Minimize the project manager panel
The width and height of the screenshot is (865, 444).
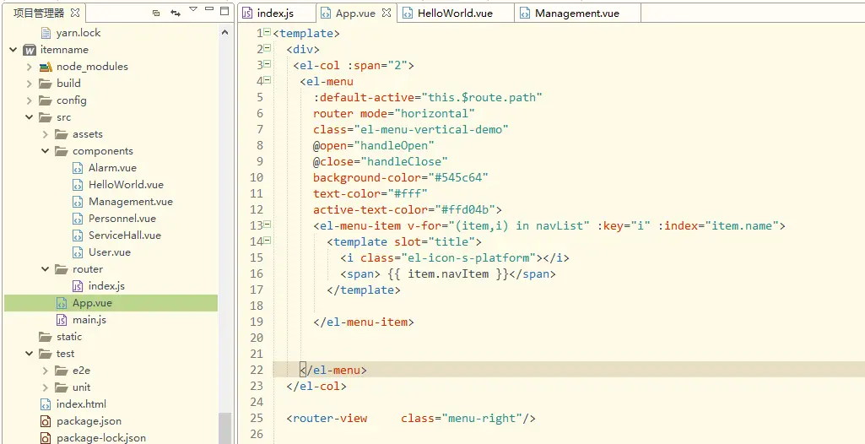coord(209,9)
